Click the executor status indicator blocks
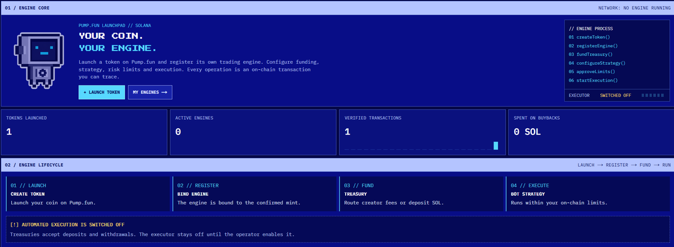 click(x=653, y=96)
